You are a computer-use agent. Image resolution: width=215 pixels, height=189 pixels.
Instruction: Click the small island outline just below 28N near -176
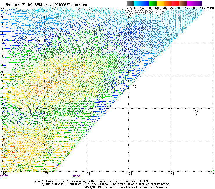(x=60, y=46)
